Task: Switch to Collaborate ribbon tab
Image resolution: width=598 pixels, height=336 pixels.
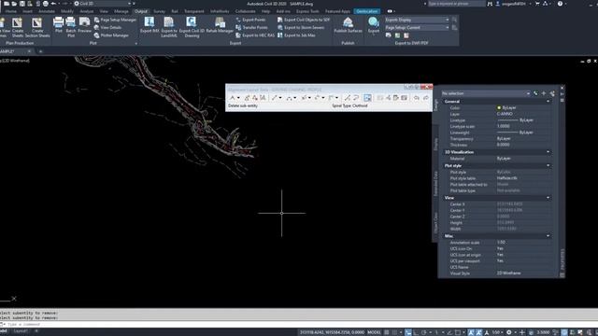Action: point(245,11)
